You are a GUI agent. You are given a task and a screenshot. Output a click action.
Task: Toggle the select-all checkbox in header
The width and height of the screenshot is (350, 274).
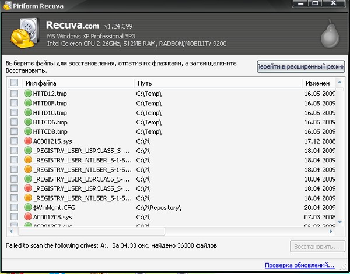pyautogui.click(x=14, y=83)
